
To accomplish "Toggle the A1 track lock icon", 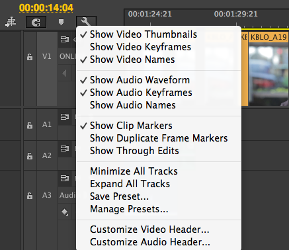I will pyautogui.click(x=30, y=125).
